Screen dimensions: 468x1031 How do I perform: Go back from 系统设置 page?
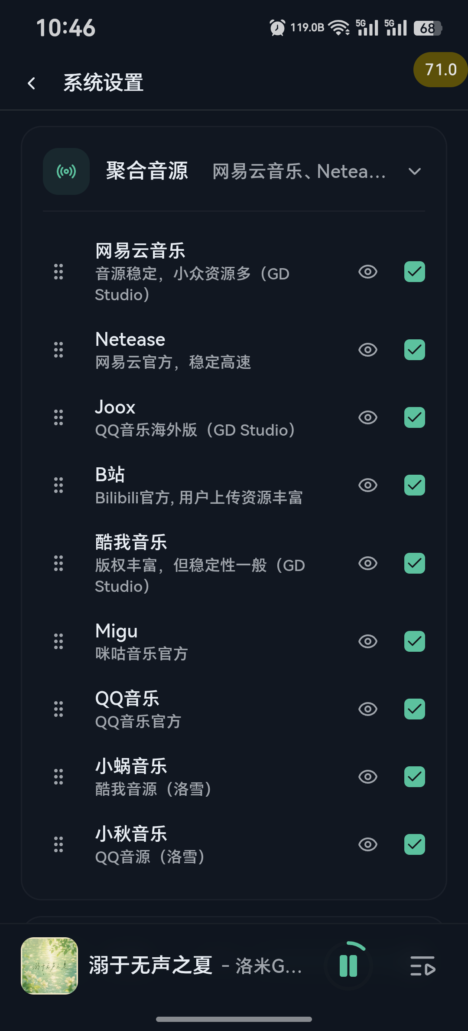point(31,83)
